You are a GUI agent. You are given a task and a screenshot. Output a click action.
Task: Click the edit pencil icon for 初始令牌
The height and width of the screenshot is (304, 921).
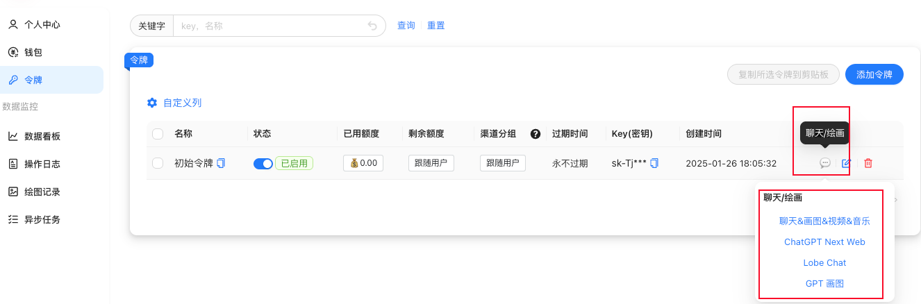tap(846, 163)
